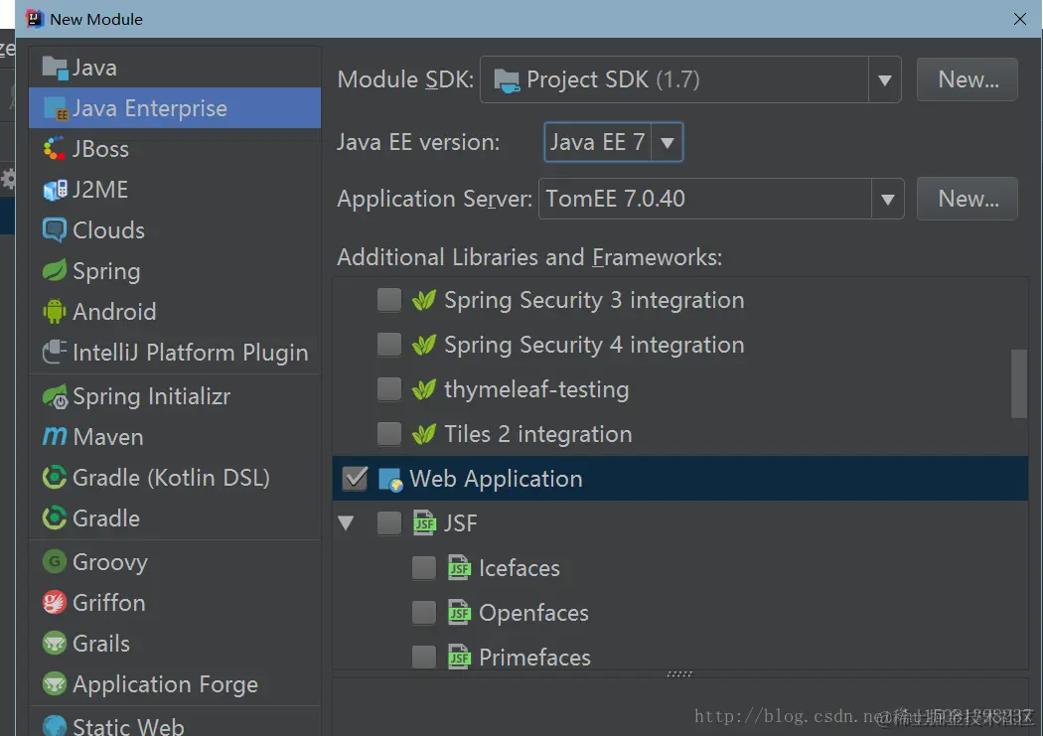Click the Icefaces JSF icon
1043x736 pixels.
point(459,568)
